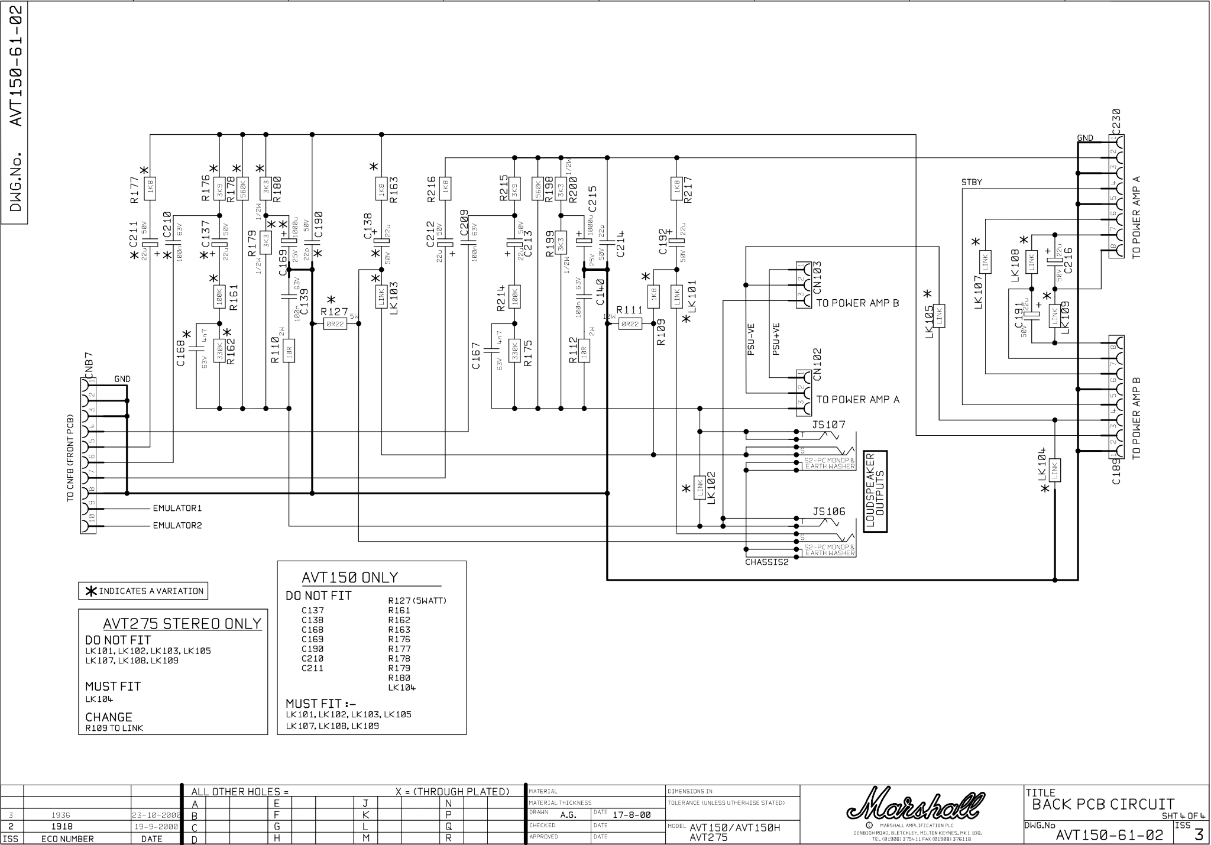Click the AVT275 STEREO ONLY heading
This screenshot has width=1211, height=845.
(182, 624)
